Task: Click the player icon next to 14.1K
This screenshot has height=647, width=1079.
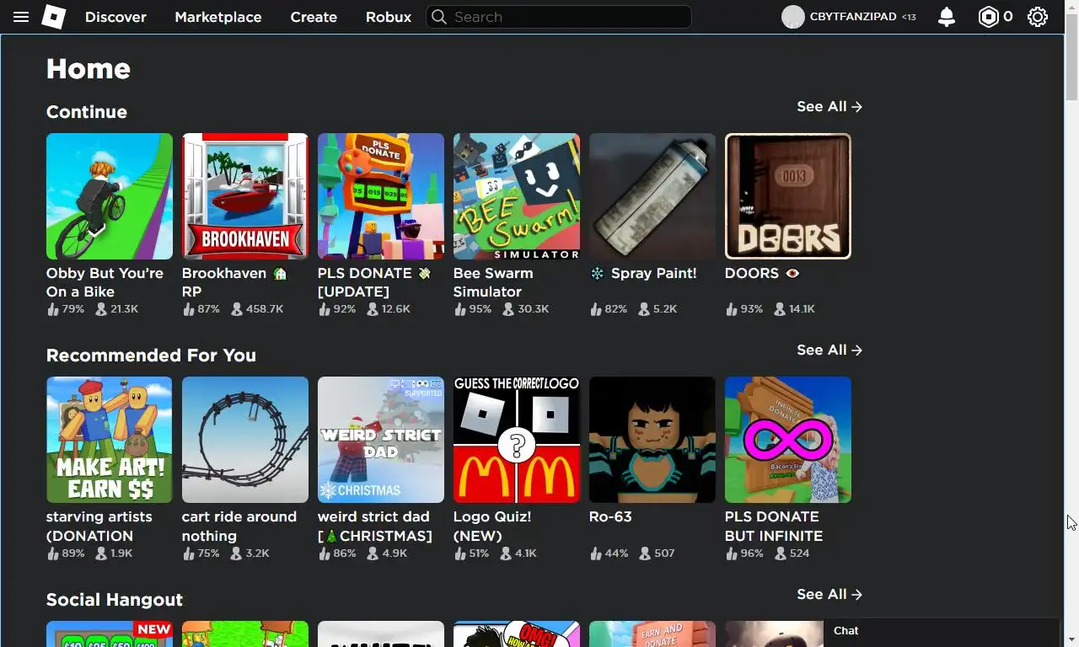Action: pyautogui.click(x=780, y=309)
